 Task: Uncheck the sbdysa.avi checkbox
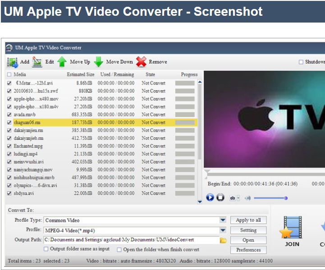point(9,193)
